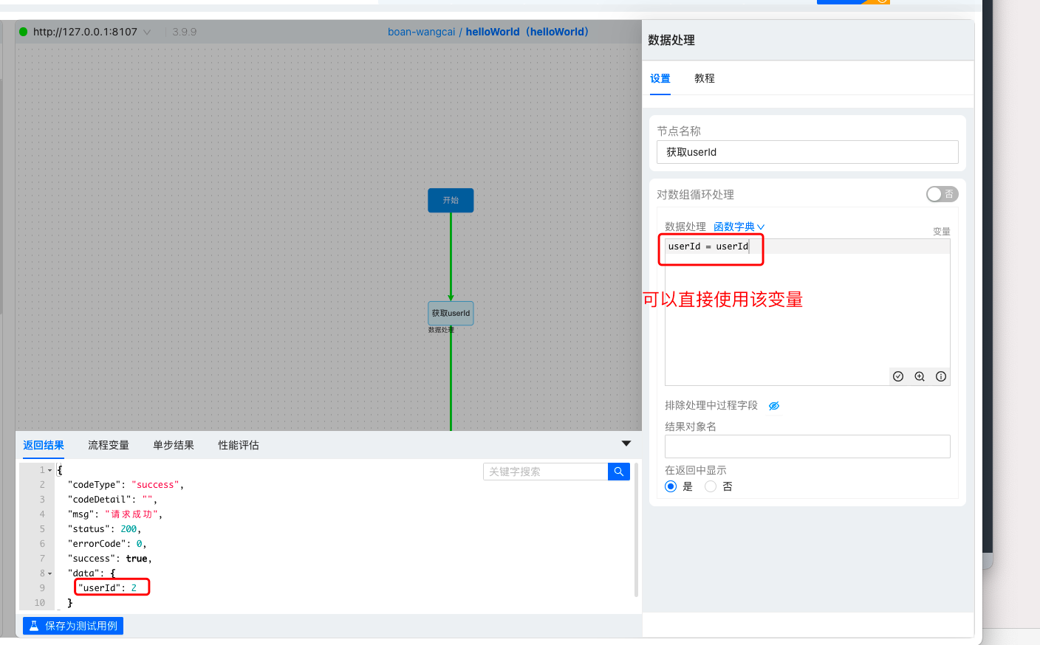Open the 单步结果 tab
This screenshot has height=645, width=1040.
[174, 445]
